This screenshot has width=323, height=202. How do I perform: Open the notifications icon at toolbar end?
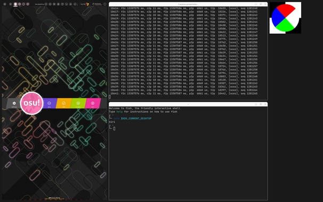click(104, 4)
